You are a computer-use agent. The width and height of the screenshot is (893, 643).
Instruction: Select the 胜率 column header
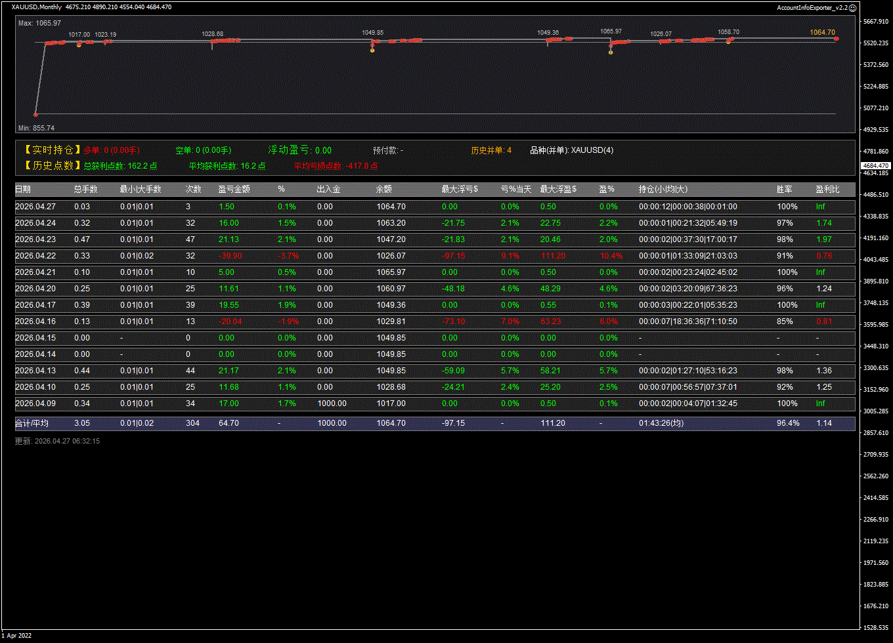pyautogui.click(x=784, y=190)
